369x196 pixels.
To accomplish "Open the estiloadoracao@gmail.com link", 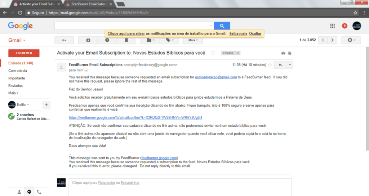I will 216,77.
